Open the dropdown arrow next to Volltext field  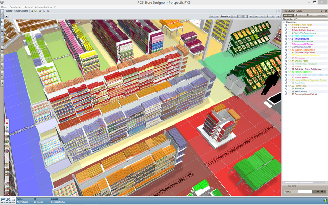coord(314,191)
